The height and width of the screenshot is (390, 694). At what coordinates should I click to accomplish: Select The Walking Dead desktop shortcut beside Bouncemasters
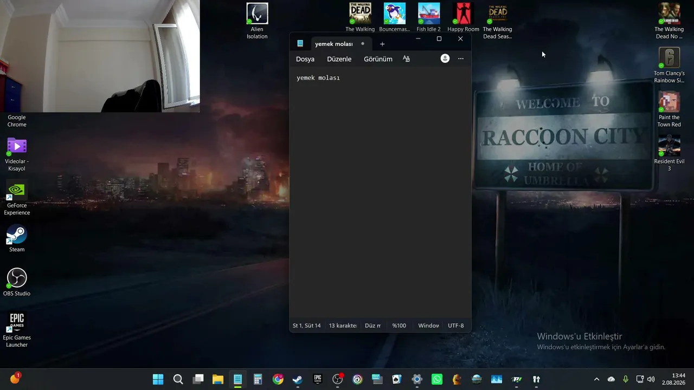[360, 18]
